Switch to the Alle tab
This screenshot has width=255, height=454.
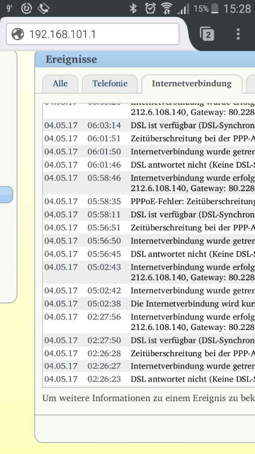(60, 84)
